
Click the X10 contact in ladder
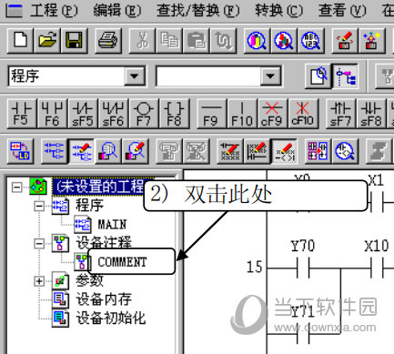coord(377,268)
